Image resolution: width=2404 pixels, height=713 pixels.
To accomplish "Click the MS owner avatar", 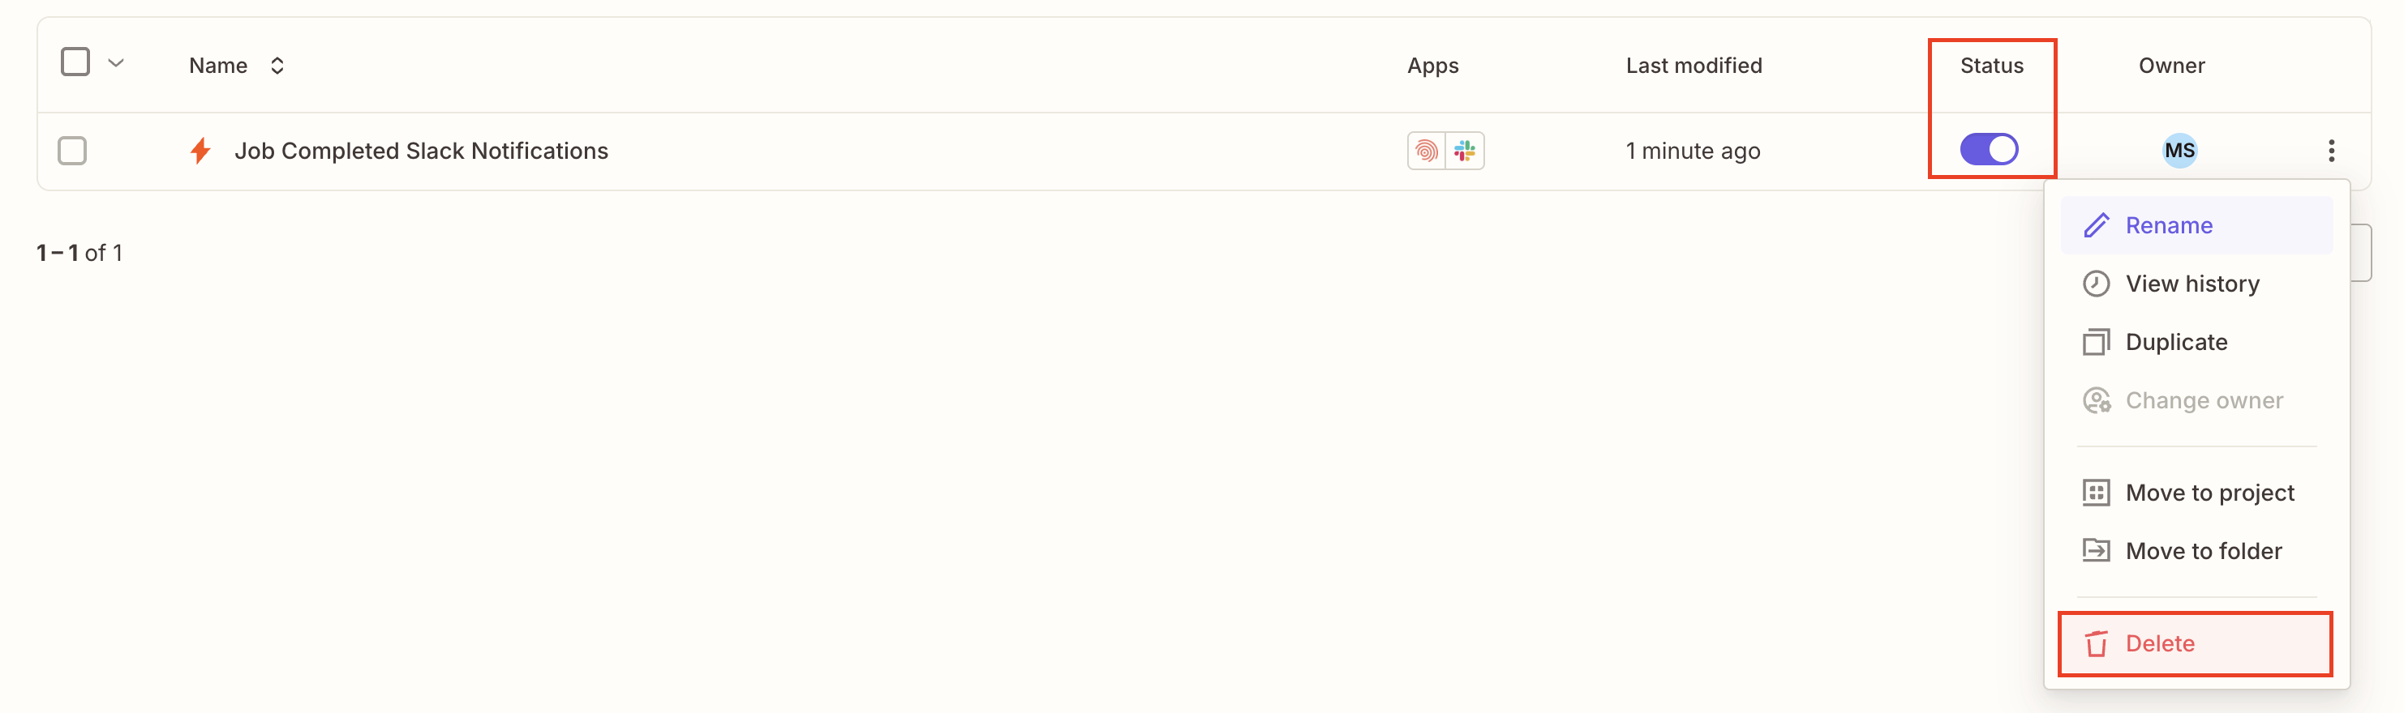I will tap(2179, 150).
